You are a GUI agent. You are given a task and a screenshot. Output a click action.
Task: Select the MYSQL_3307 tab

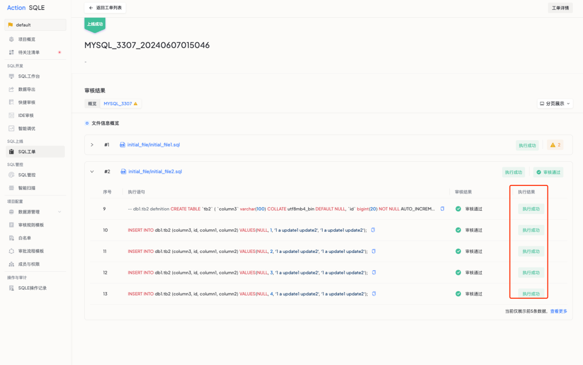pyautogui.click(x=120, y=104)
